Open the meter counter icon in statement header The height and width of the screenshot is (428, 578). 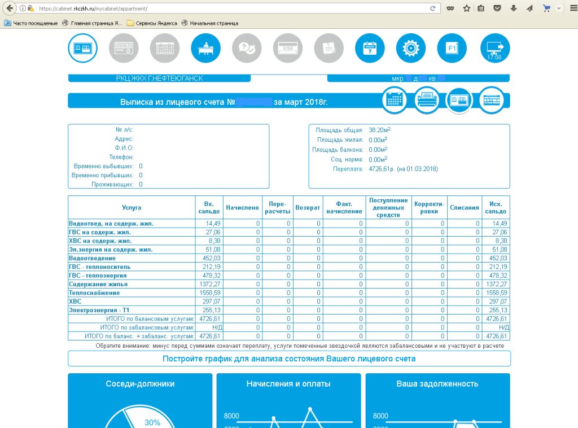point(492,99)
